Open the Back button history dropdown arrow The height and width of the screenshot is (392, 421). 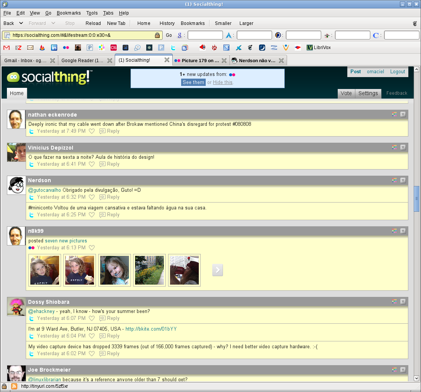click(x=21, y=23)
